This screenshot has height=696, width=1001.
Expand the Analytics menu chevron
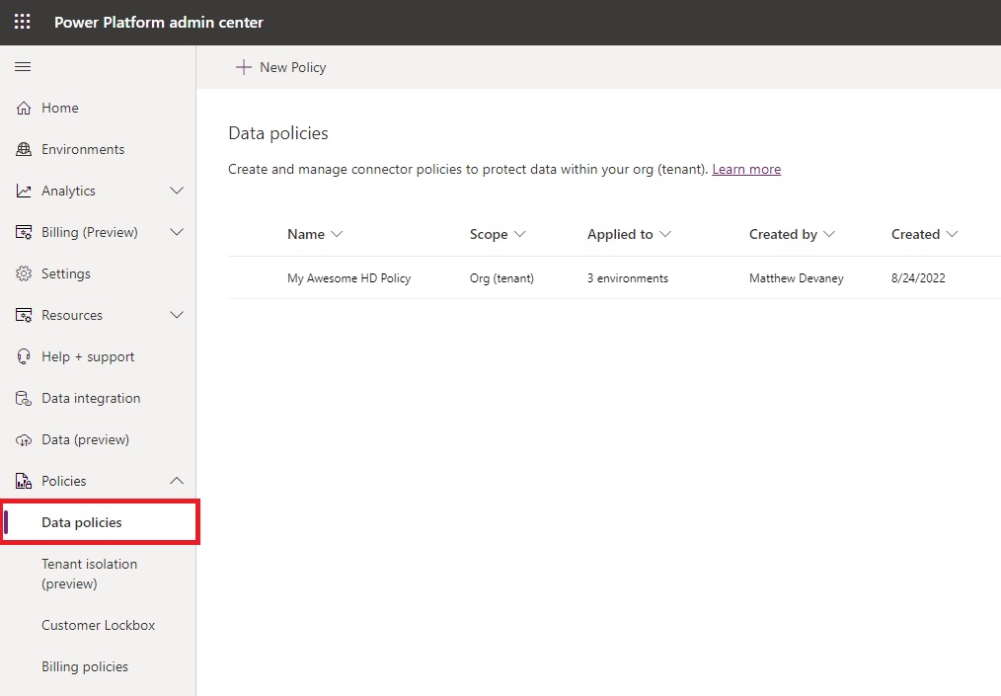(177, 191)
